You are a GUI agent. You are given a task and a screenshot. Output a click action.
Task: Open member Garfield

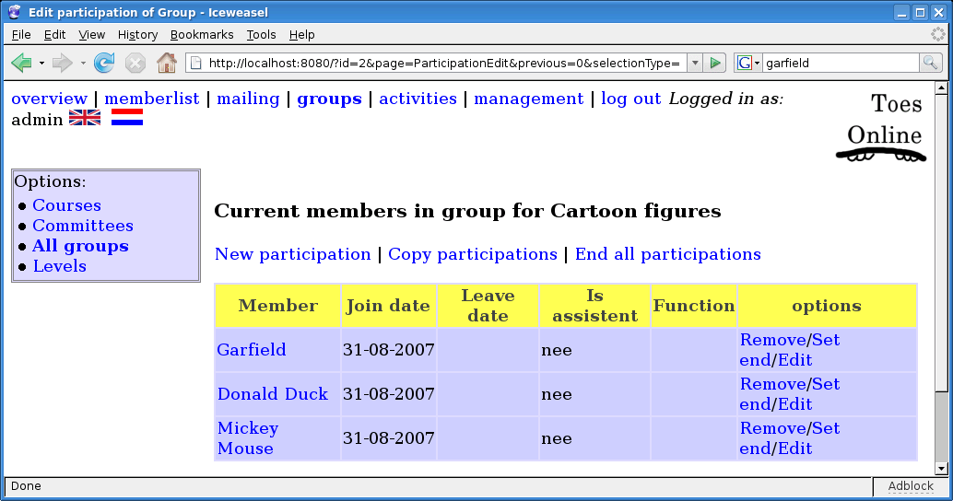coord(251,350)
